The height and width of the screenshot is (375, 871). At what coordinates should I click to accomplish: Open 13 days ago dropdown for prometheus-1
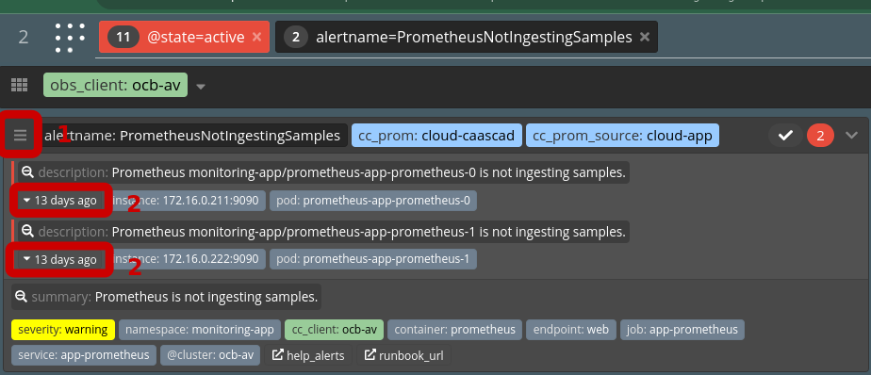(x=59, y=259)
